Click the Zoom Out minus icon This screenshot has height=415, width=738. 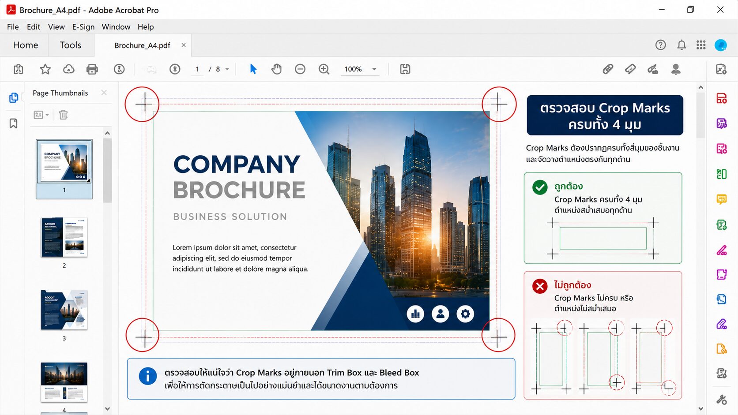click(x=300, y=69)
